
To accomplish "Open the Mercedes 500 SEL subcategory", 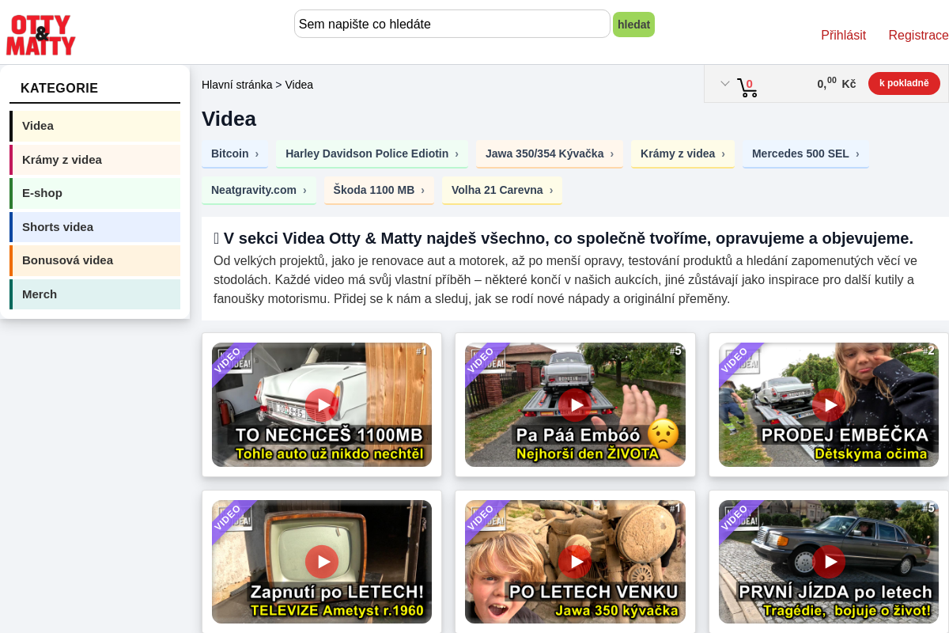I will click(806, 154).
